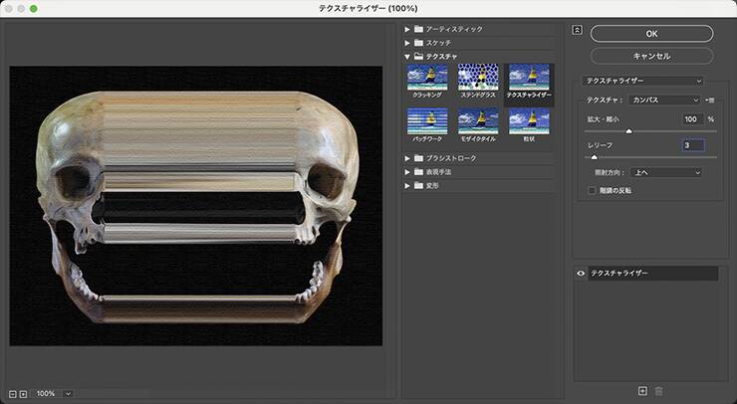Select the クラッキング filter thumbnail

[426, 78]
